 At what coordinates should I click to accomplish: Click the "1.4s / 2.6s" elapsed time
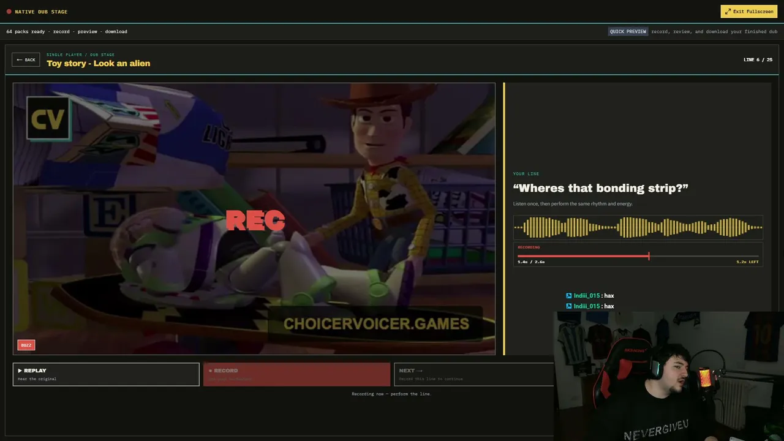(531, 262)
